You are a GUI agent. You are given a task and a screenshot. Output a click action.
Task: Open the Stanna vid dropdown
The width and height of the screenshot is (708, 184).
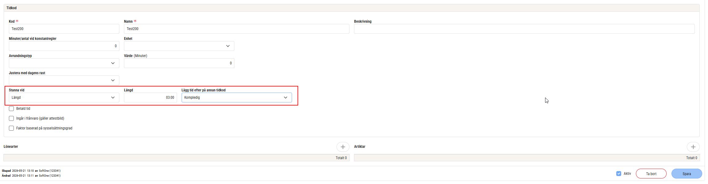[64, 98]
